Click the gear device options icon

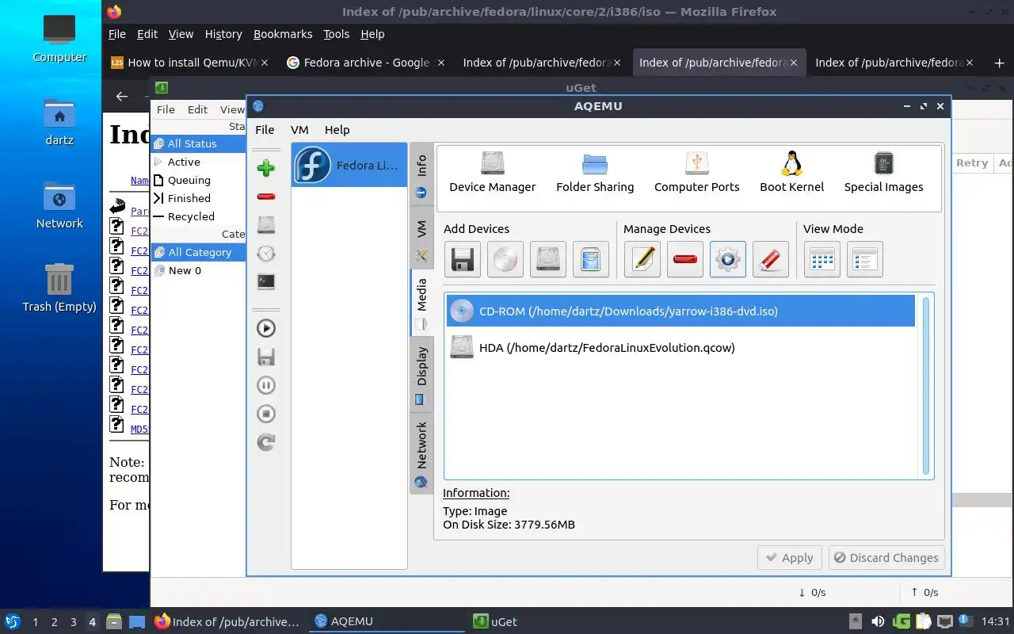coord(728,259)
